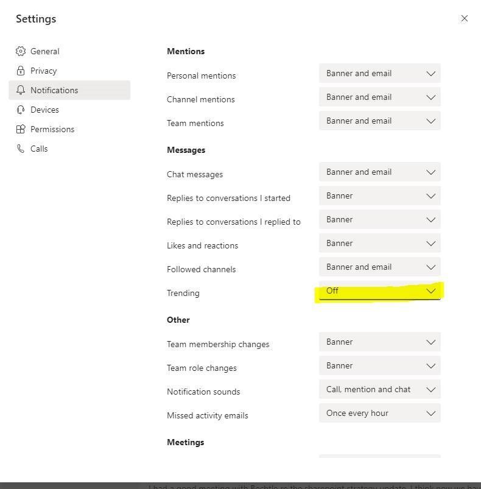Open the Personal mentions dropdown
Image resolution: width=481 pixels, height=489 pixels.
pos(380,73)
